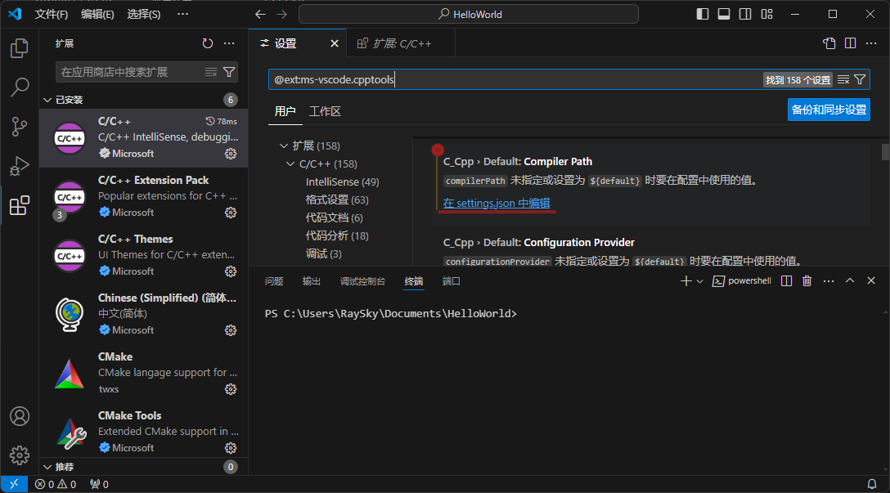Switch to Debug Console panel tab
This screenshot has width=890, height=493.
pyautogui.click(x=362, y=281)
